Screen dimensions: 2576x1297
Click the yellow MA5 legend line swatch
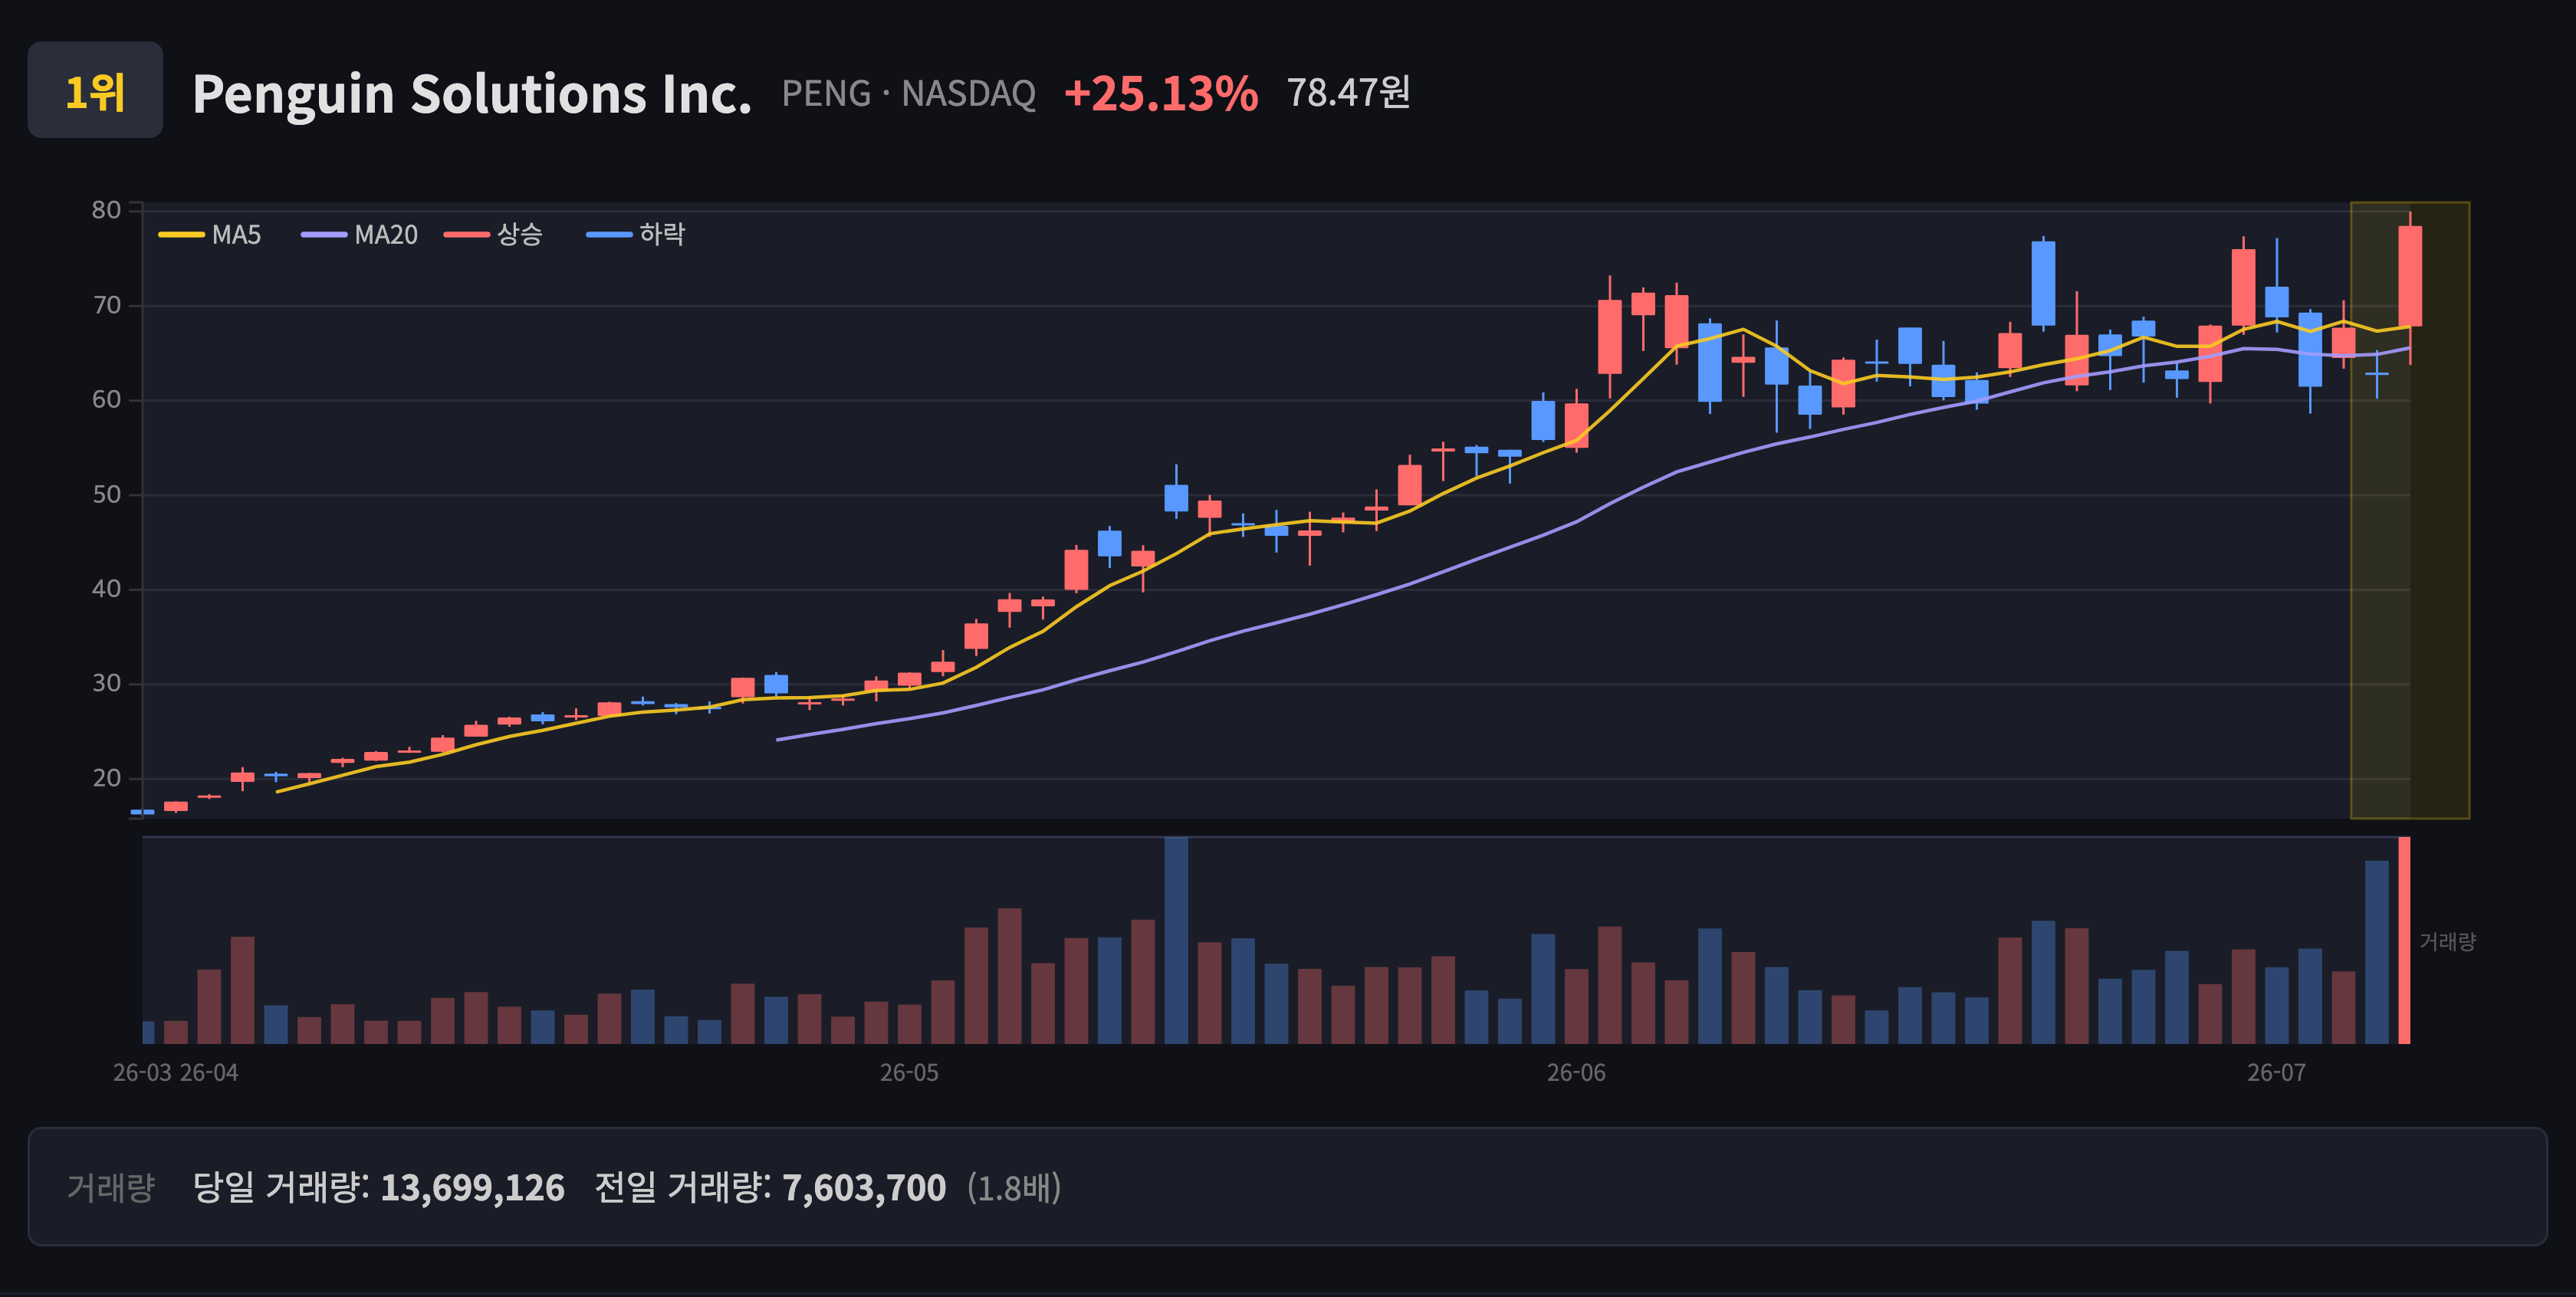pyautogui.click(x=181, y=235)
